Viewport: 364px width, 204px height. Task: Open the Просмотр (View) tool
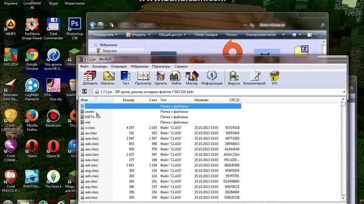click(x=143, y=78)
